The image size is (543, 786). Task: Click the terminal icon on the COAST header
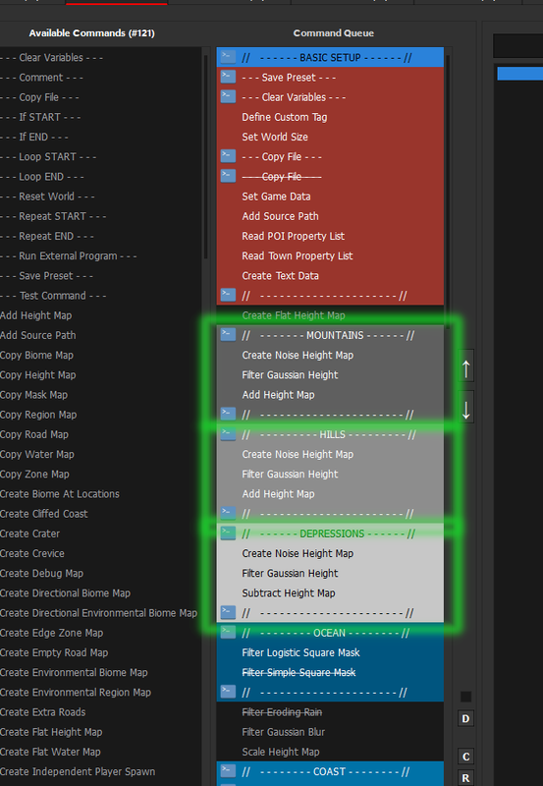pos(228,770)
